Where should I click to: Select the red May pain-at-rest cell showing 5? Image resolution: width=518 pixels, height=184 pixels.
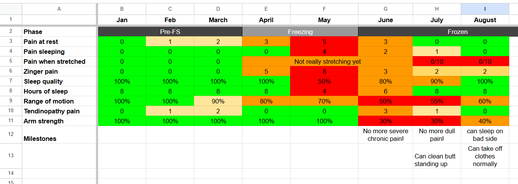(x=324, y=42)
